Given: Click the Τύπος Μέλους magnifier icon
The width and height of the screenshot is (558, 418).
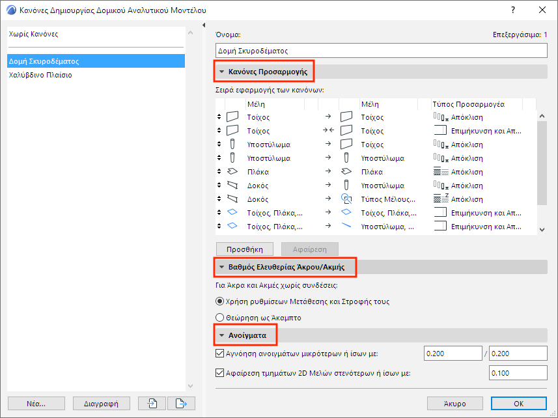Looking at the screenshot, I should click(x=346, y=199).
